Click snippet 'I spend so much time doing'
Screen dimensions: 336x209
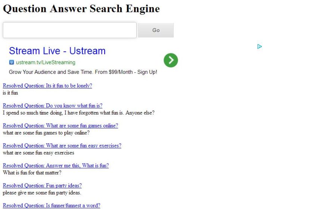tap(32, 113)
